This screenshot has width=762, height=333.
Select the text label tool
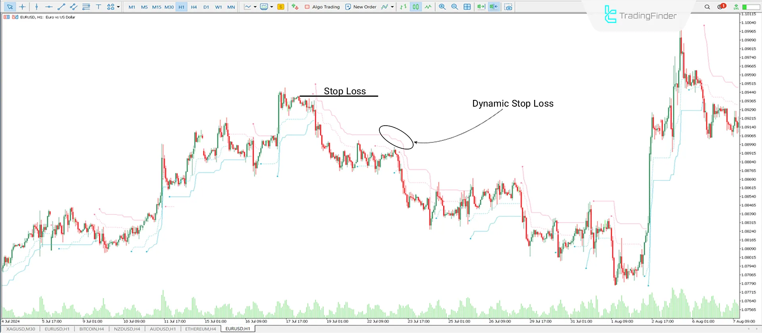[x=98, y=7]
